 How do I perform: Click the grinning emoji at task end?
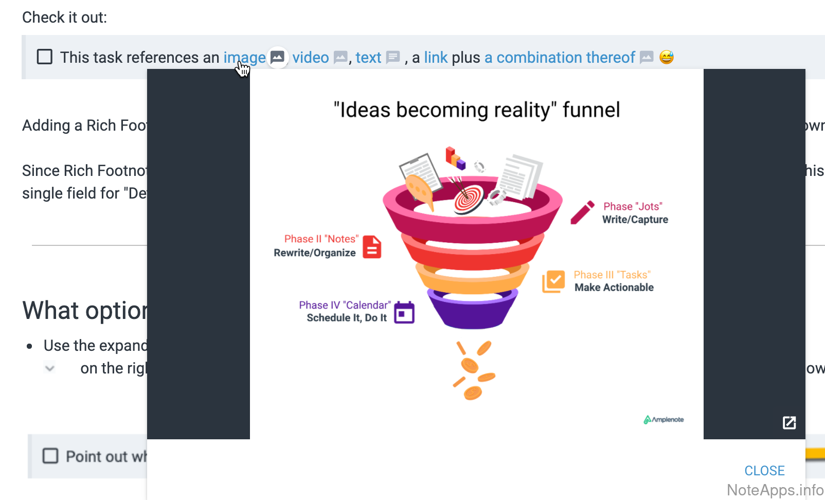(x=667, y=57)
